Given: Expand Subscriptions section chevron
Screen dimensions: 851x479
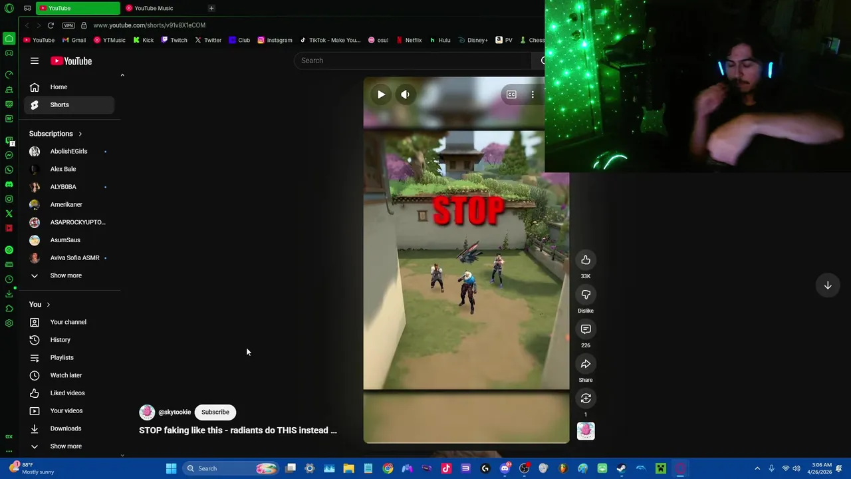Looking at the screenshot, I should click(80, 134).
